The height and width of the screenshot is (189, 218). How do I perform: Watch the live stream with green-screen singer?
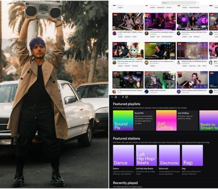coord(160,51)
